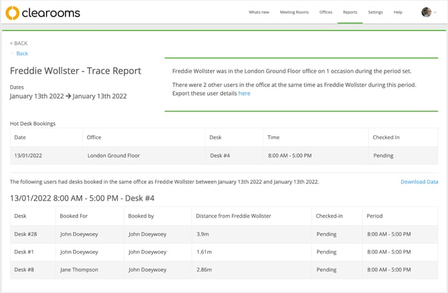The width and height of the screenshot is (448, 293).
Task: Click the Clearooms logo
Action: (42, 12)
